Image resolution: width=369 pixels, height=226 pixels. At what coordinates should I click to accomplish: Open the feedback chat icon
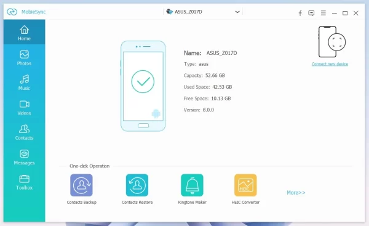pos(311,13)
